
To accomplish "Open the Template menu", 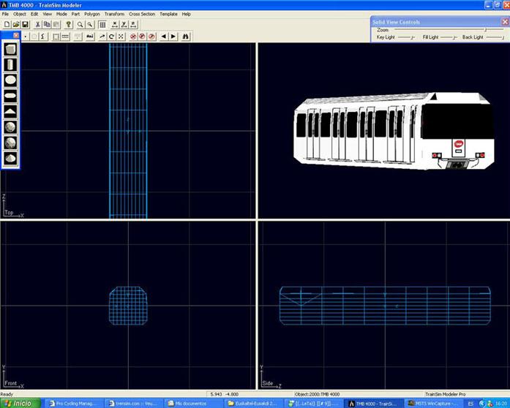I will click(168, 14).
